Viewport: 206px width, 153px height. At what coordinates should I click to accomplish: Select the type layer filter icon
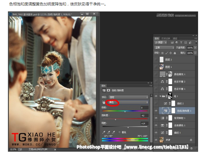[x=181, y=43]
